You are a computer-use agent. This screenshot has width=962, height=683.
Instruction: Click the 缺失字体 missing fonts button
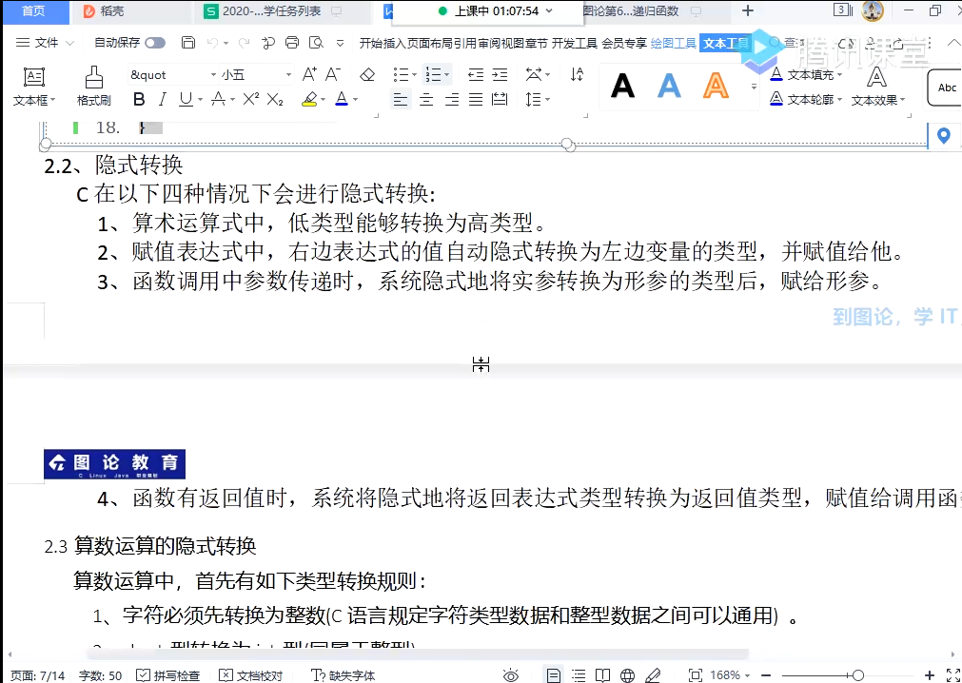coord(344,675)
